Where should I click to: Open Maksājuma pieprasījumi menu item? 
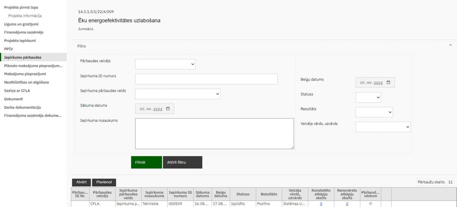pyautogui.click(x=25, y=74)
